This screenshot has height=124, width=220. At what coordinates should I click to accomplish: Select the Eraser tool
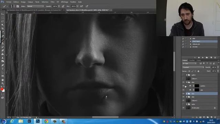point(2,51)
